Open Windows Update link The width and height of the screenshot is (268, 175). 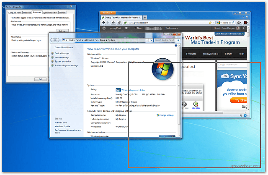pos(62,126)
